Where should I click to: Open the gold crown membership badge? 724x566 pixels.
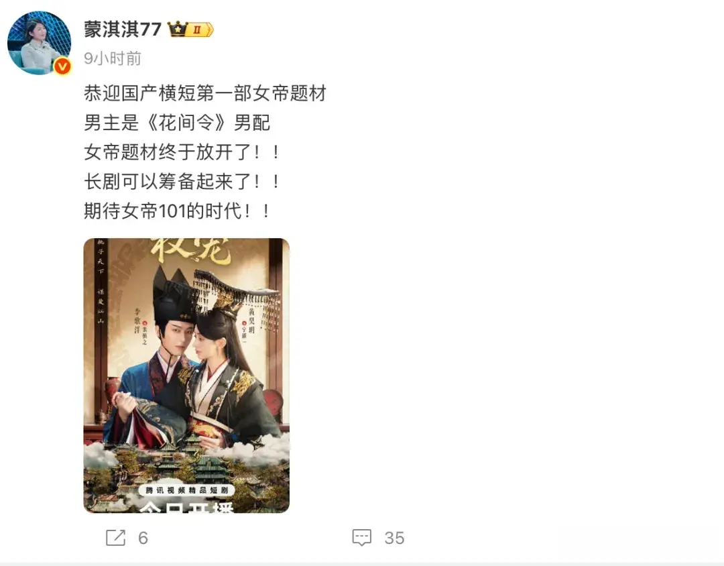click(x=190, y=30)
